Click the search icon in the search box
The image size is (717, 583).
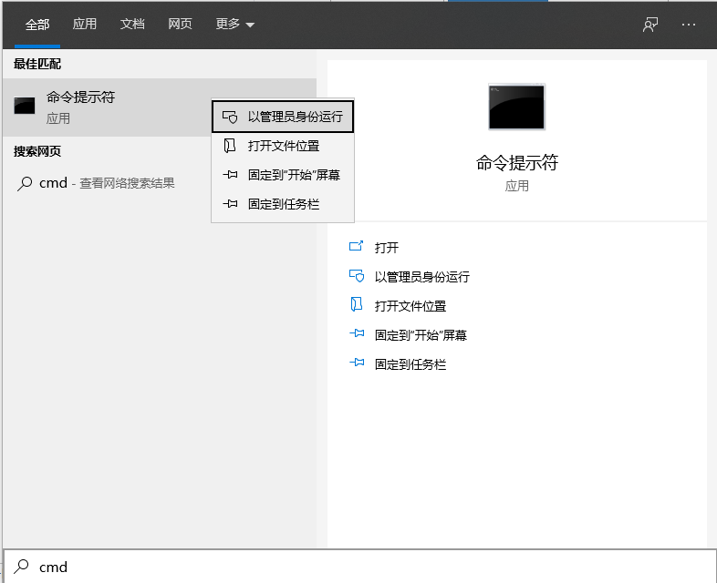21,567
